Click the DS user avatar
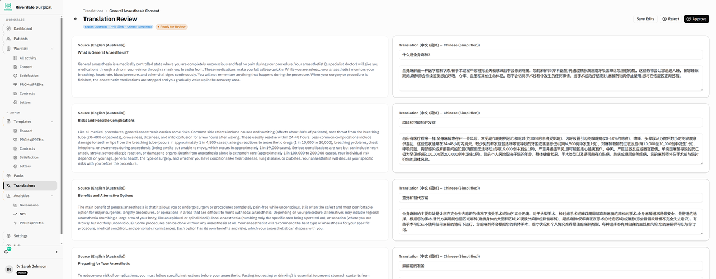The width and height of the screenshot is (716, 279). click(x=9, y=270)
